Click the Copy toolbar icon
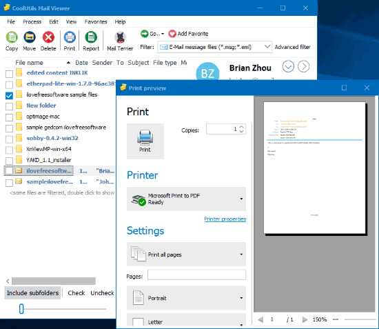The image size is (379, 329). click(12, 37)
